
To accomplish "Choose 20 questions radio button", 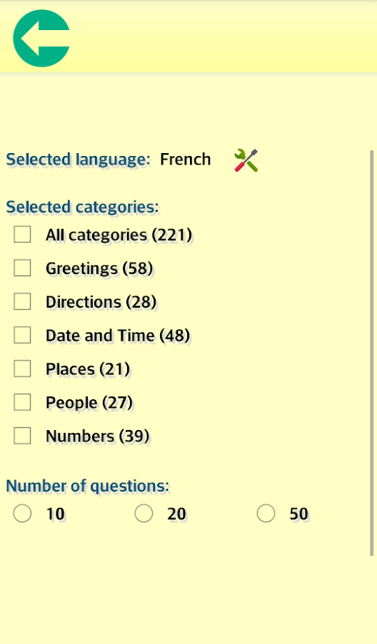I will (x=144, y=513).
